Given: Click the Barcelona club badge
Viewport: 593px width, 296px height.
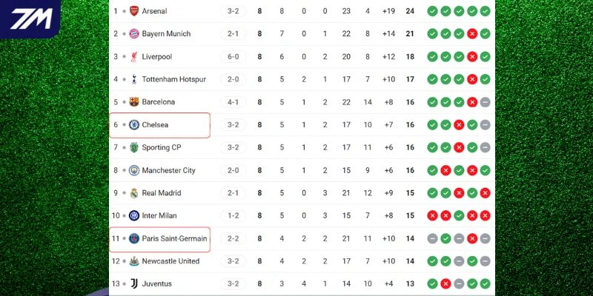Looking at the screenshot, I should (x=134, y=102).
